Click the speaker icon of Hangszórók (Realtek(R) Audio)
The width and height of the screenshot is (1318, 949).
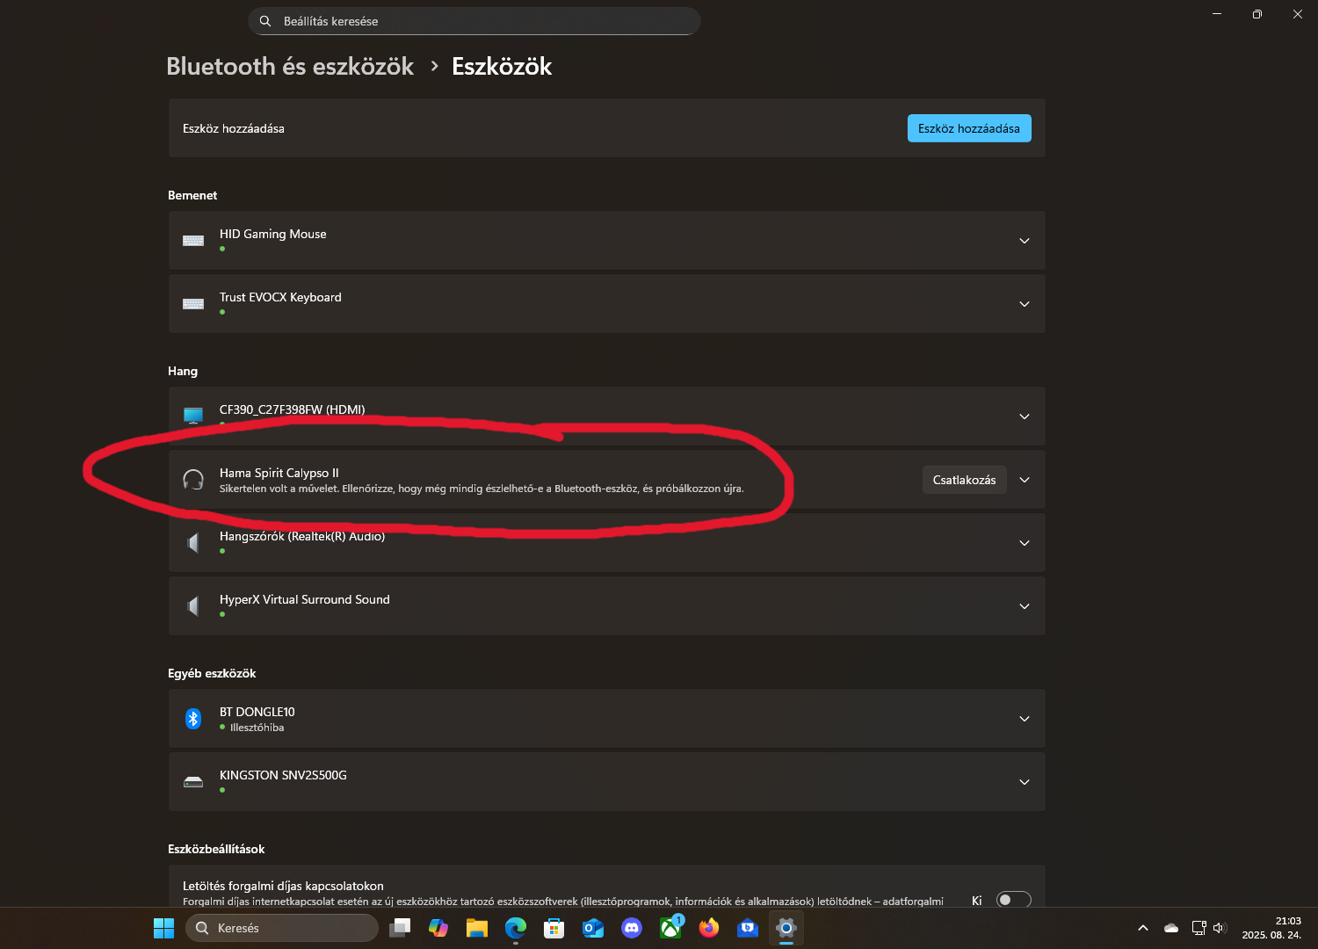tap(193, 543)
